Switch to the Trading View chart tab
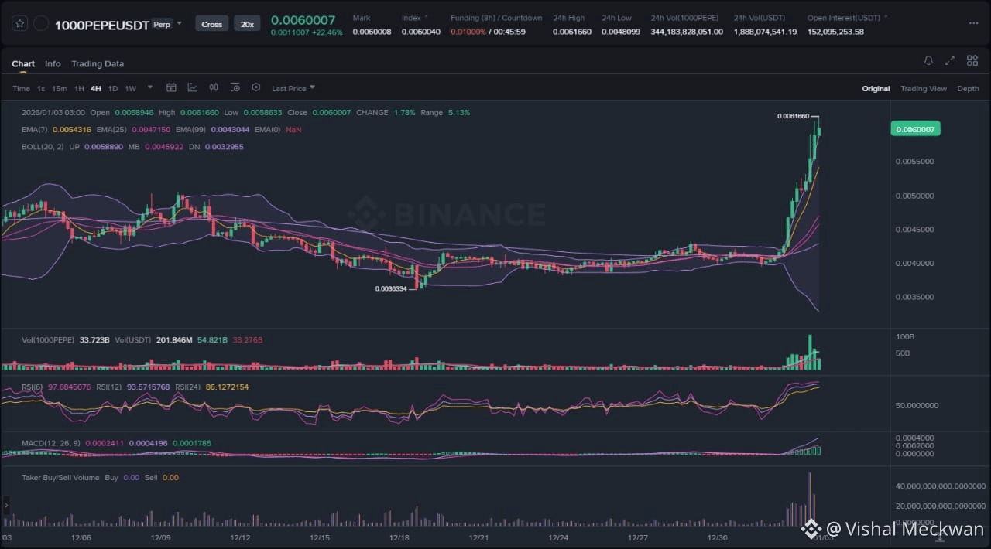The image size is (991, 549). pyautogui.click(x=923, y=89)
